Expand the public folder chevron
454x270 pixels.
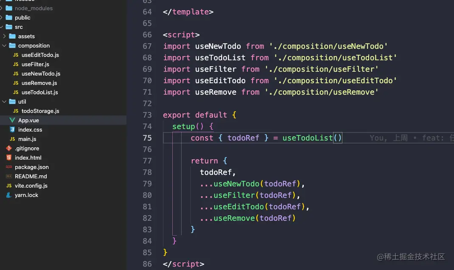1,18
